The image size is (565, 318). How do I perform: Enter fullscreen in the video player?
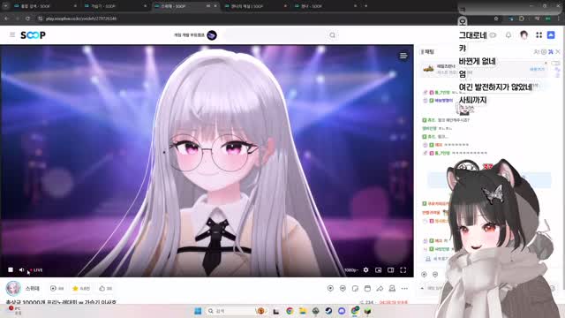(x=403, y=270)
